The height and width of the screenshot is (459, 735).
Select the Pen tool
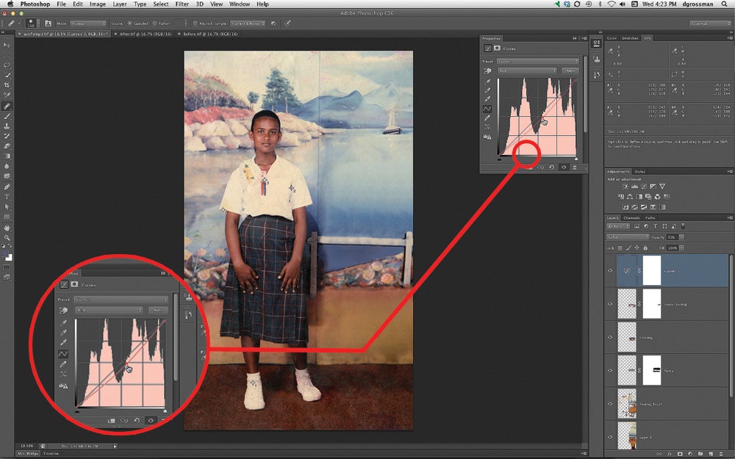tap(7, 187)
